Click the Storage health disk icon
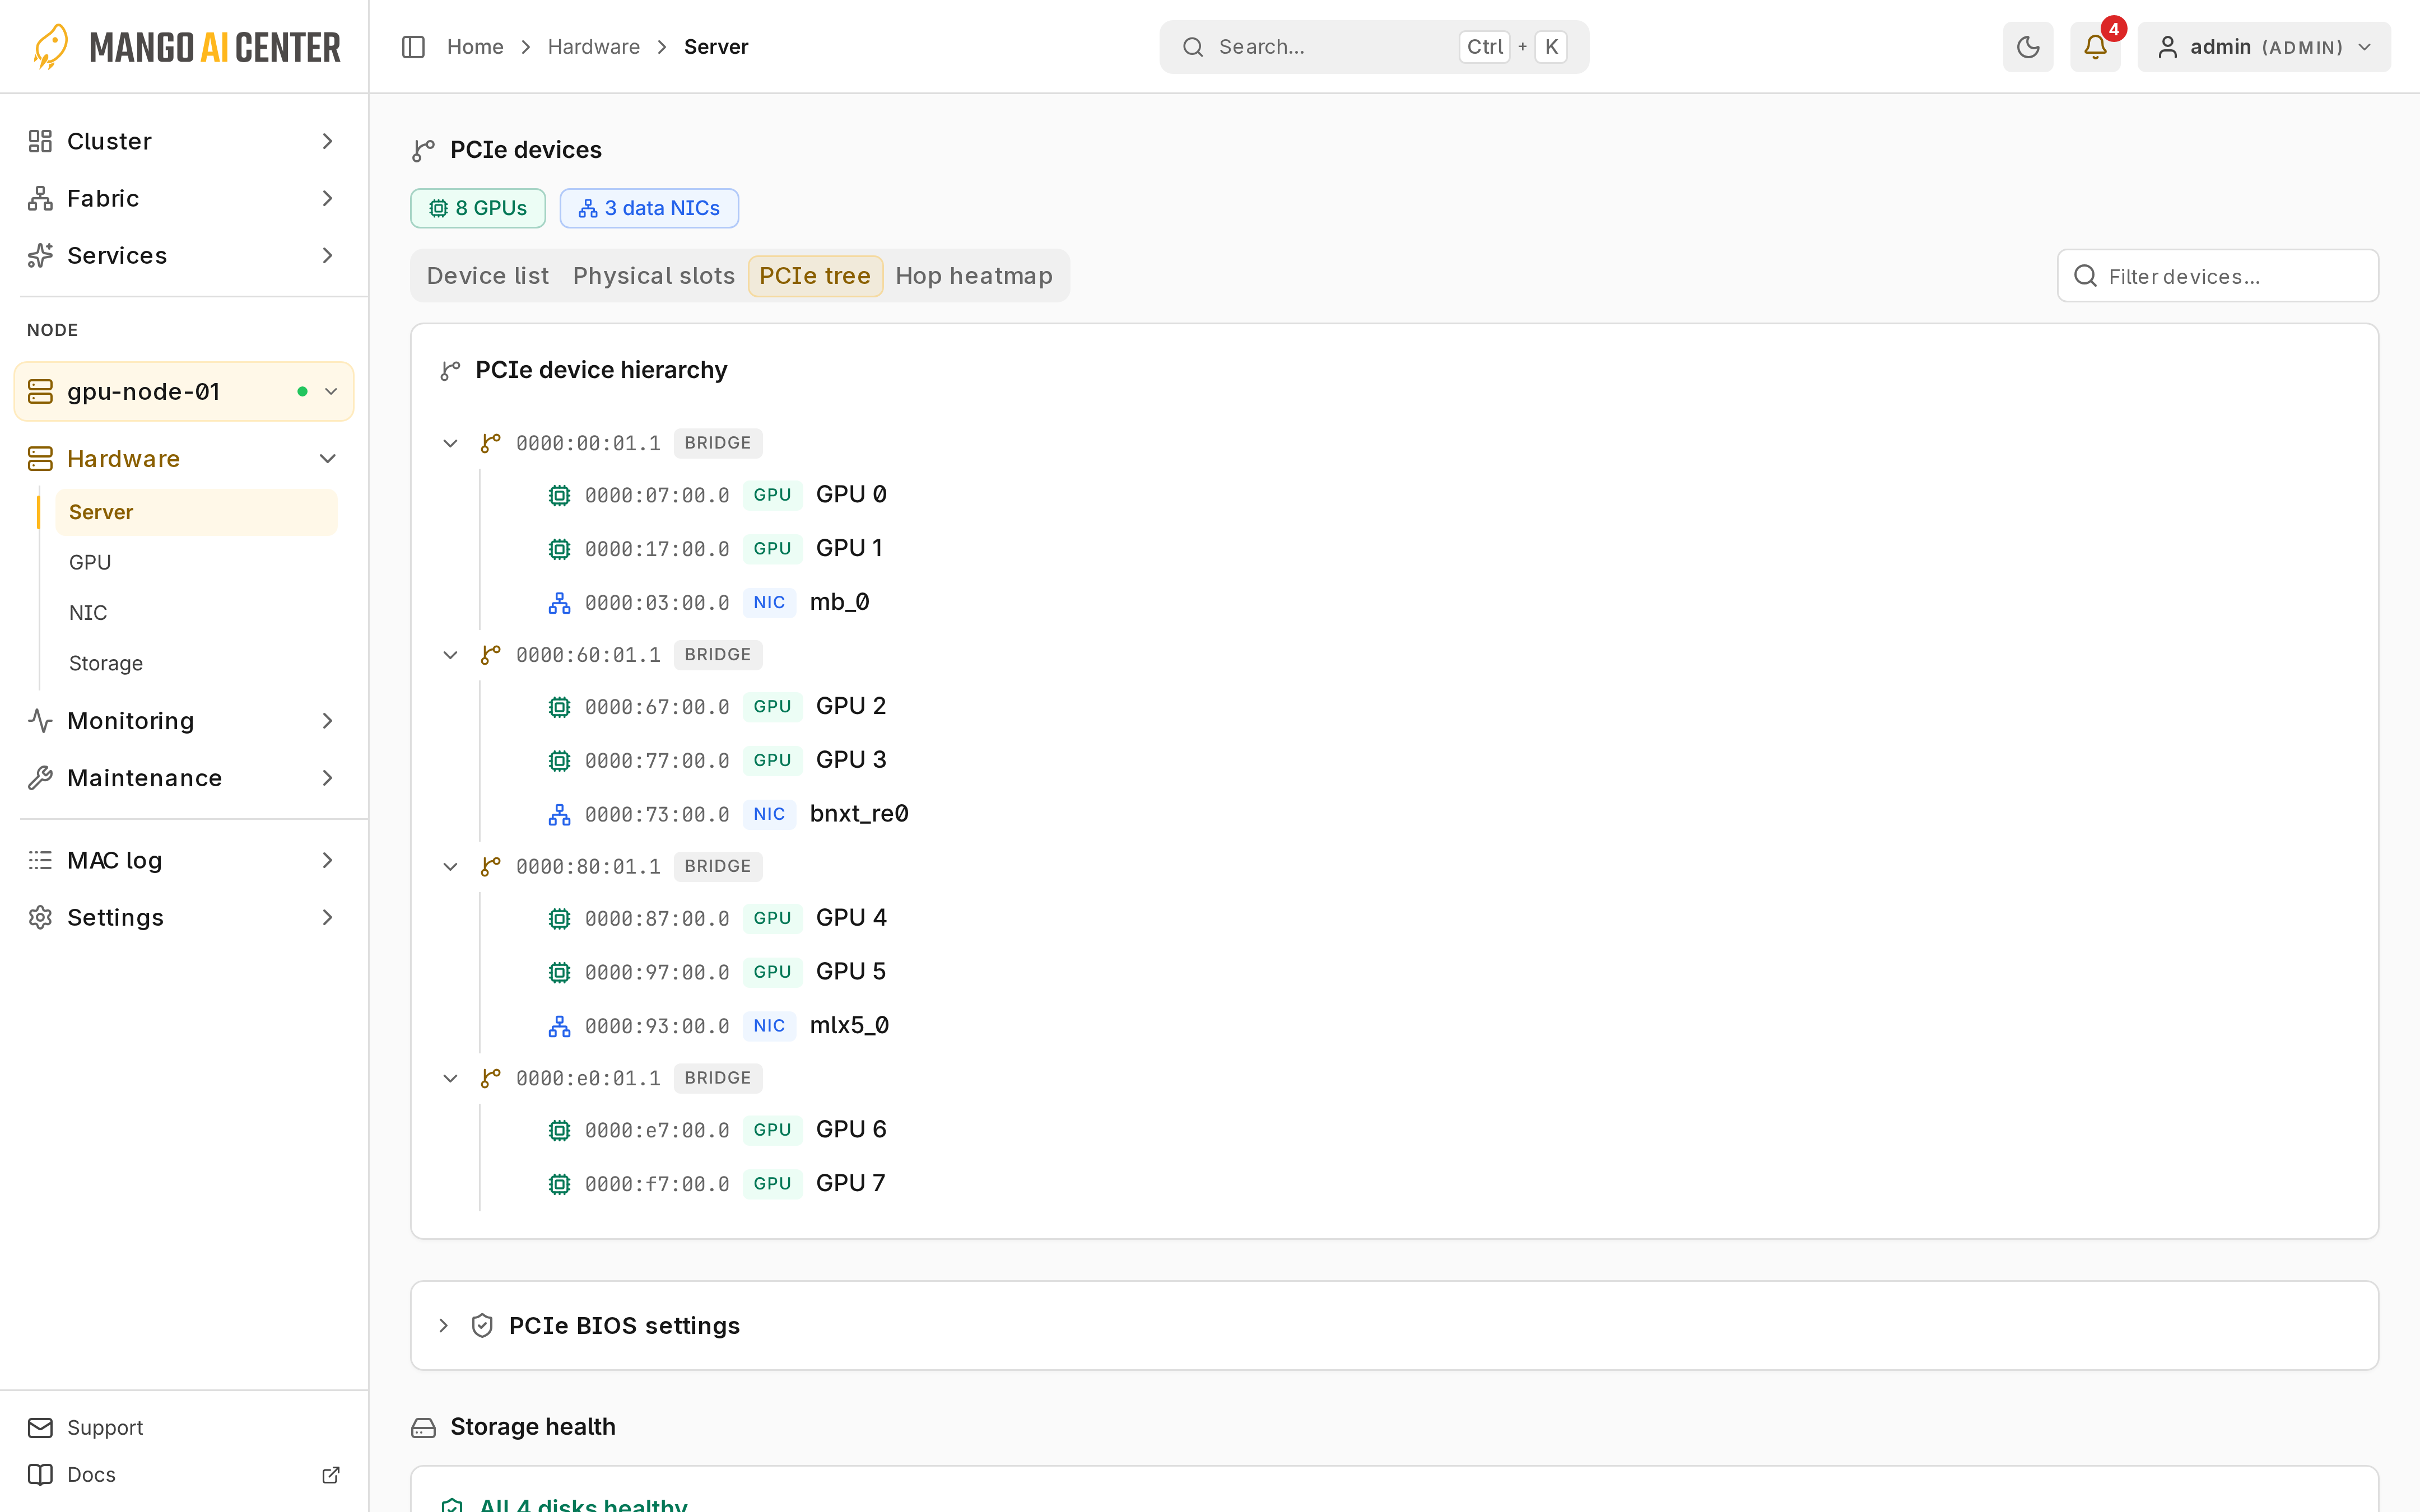 423,1428
